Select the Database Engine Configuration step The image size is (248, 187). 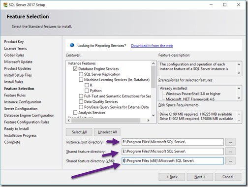point(29,115)
